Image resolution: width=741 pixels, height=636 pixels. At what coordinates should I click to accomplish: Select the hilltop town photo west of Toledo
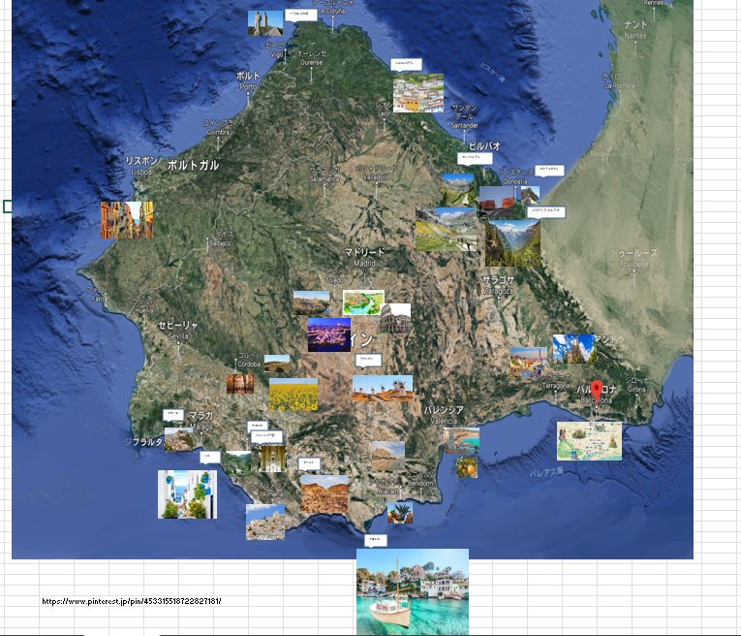point(312,303)
